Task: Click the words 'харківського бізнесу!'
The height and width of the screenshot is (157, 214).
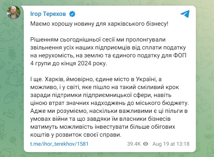Action: (138, 24)
